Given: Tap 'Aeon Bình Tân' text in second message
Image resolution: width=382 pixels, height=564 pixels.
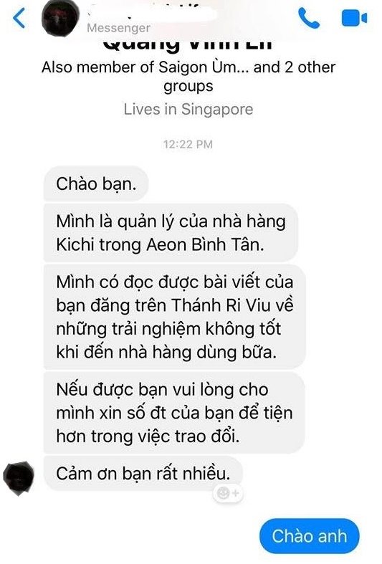Looking at the screenshot, I should point(206,244).
